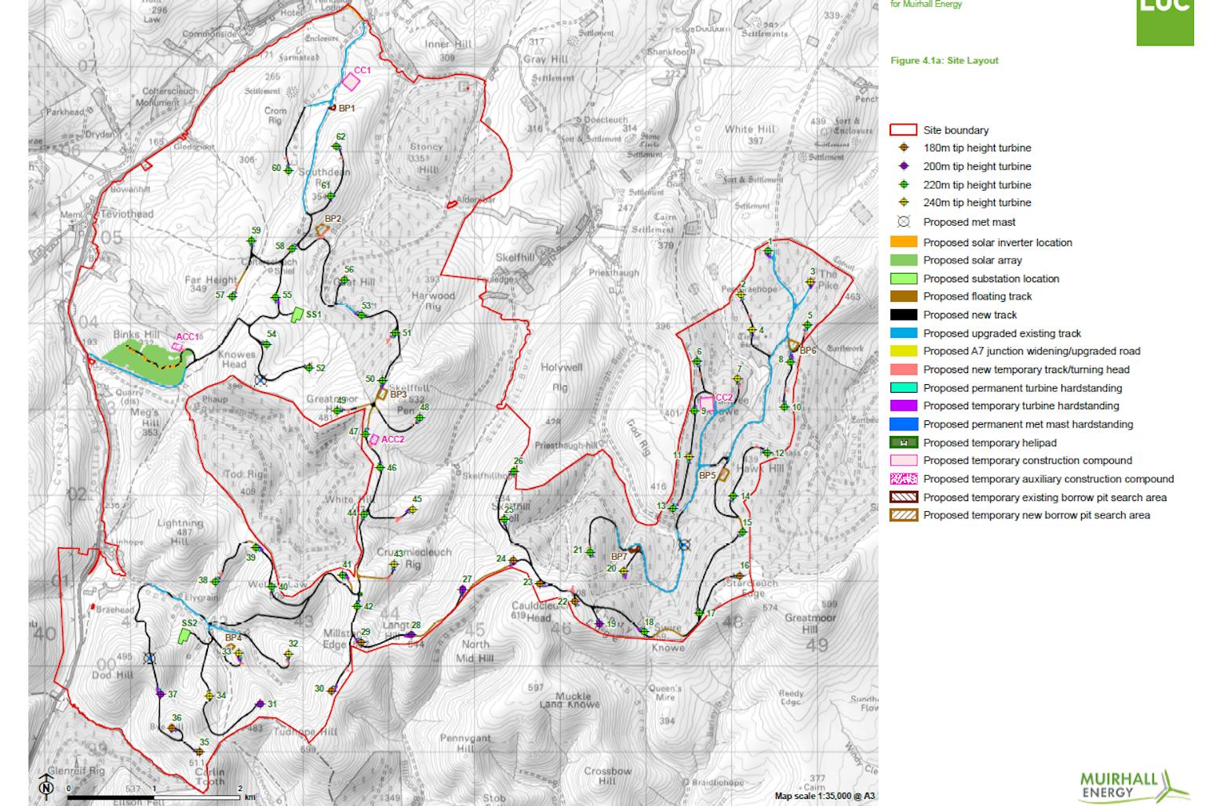The image size is (1205, 806).
Task: Click the Proposed new track black swatch
Action: pos(903,315)
